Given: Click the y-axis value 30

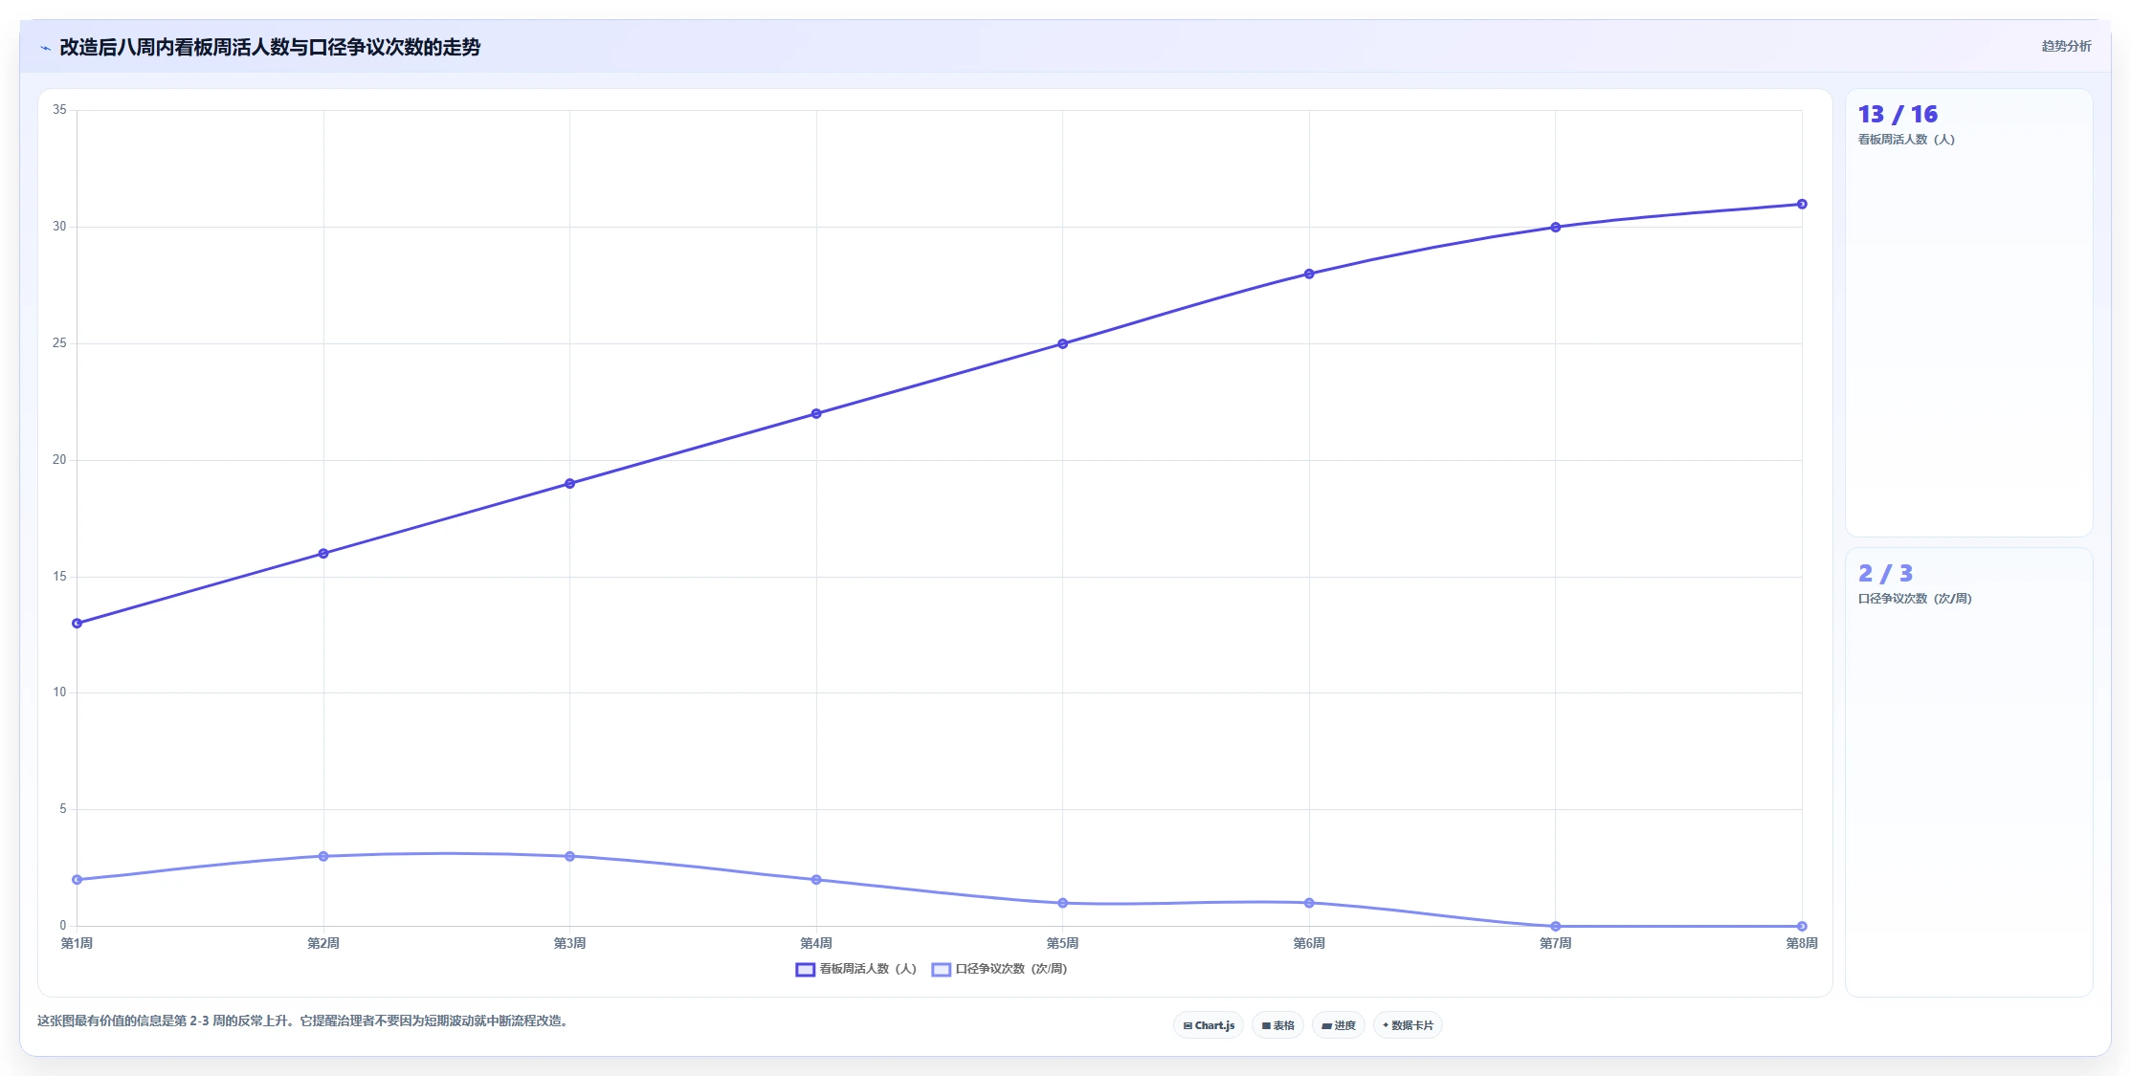Looking at the screenshot, I should click(59, 227).
